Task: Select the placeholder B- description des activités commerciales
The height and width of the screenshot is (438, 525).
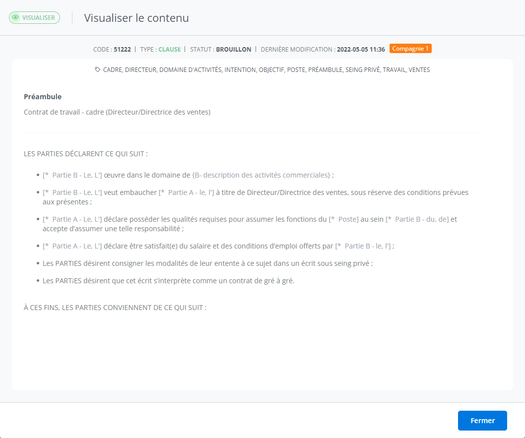Action: pyautogui.click(x=261, y=175)
